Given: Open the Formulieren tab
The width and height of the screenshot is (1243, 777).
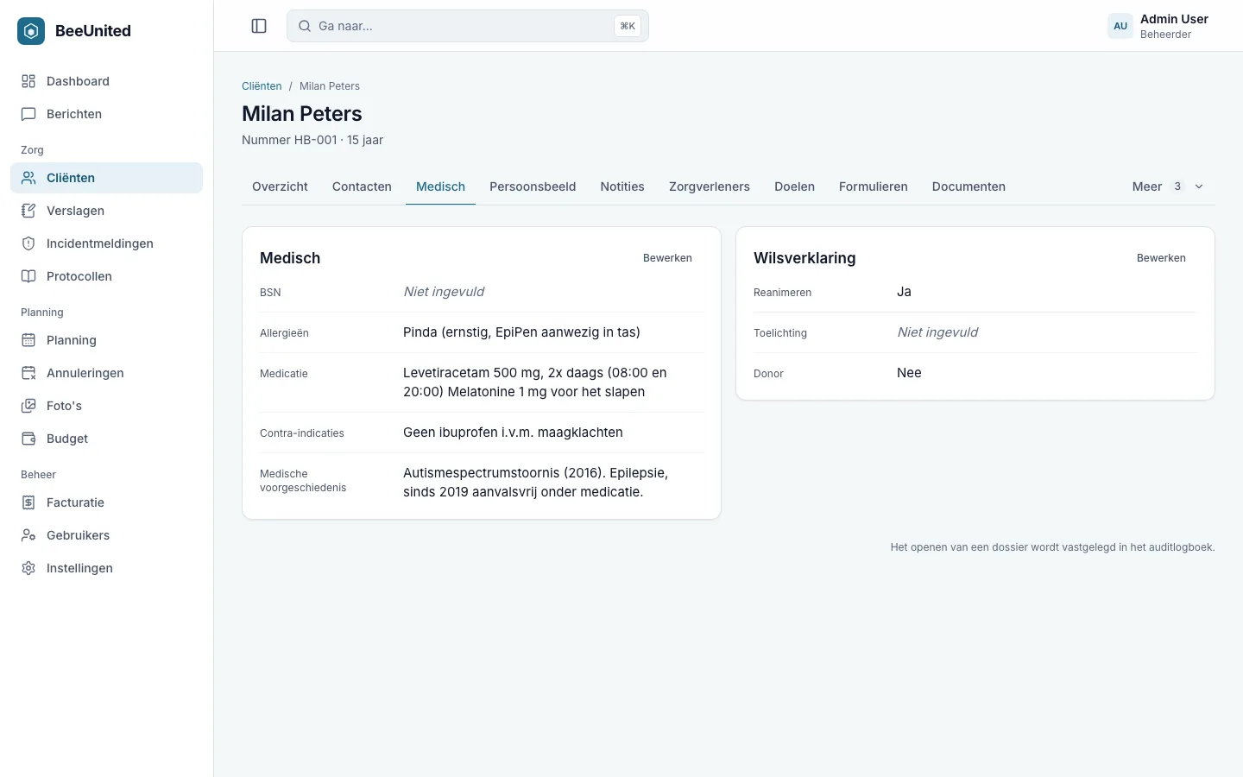Looking at the screenshot, I should click(874, 186).
